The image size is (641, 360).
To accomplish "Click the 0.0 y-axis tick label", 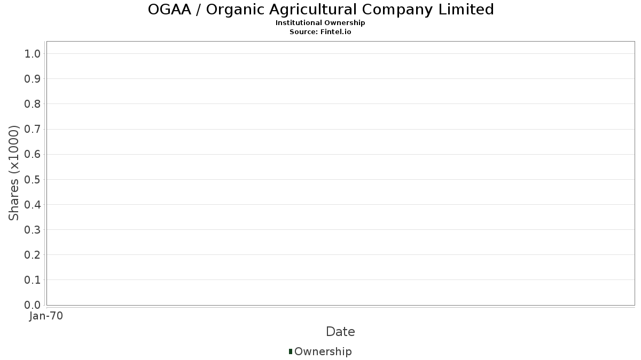I will point(33,305).
